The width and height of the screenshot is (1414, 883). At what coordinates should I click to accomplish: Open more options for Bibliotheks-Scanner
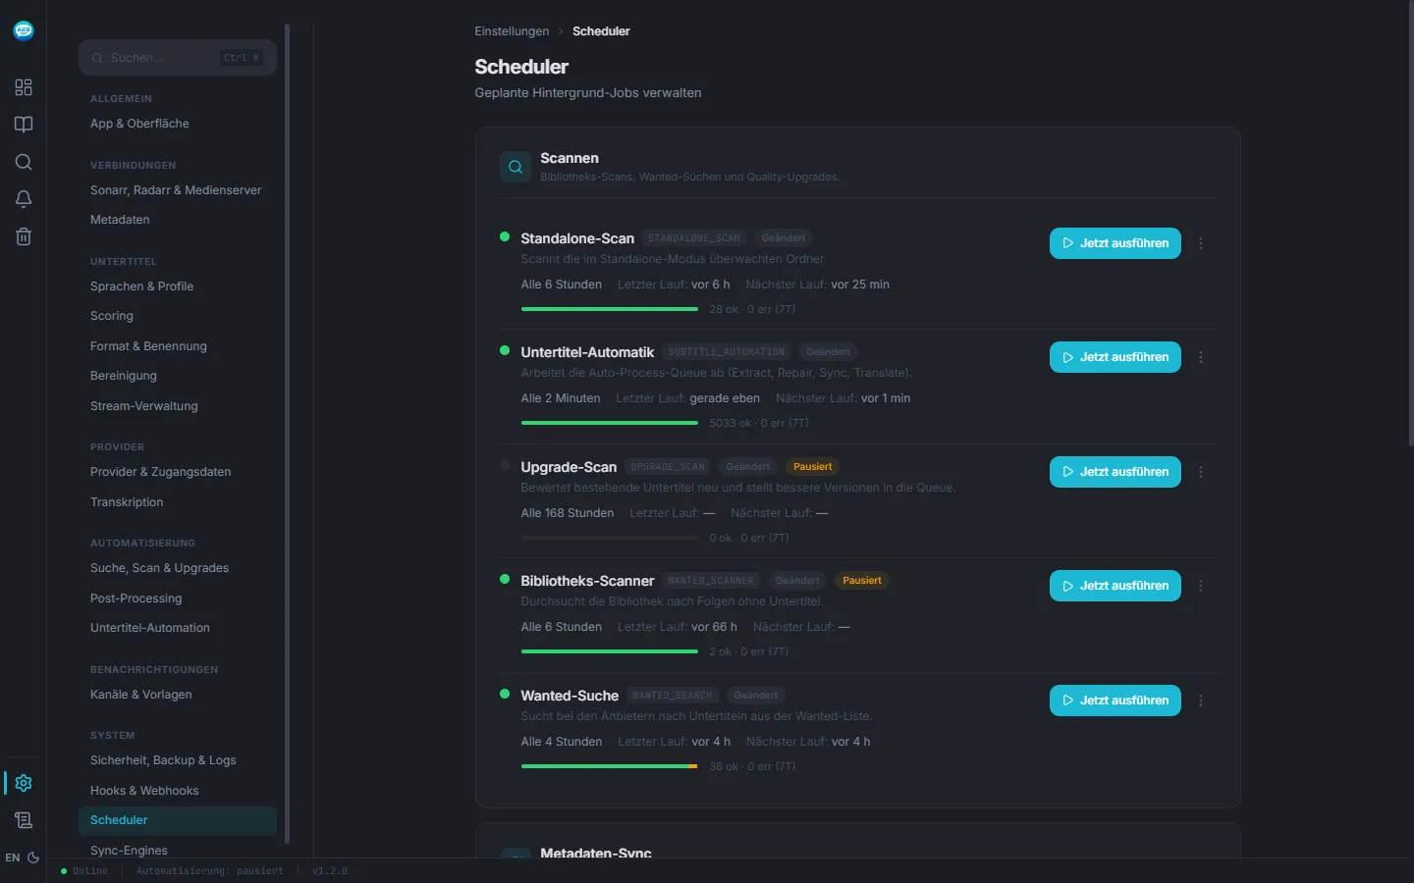1201,586
